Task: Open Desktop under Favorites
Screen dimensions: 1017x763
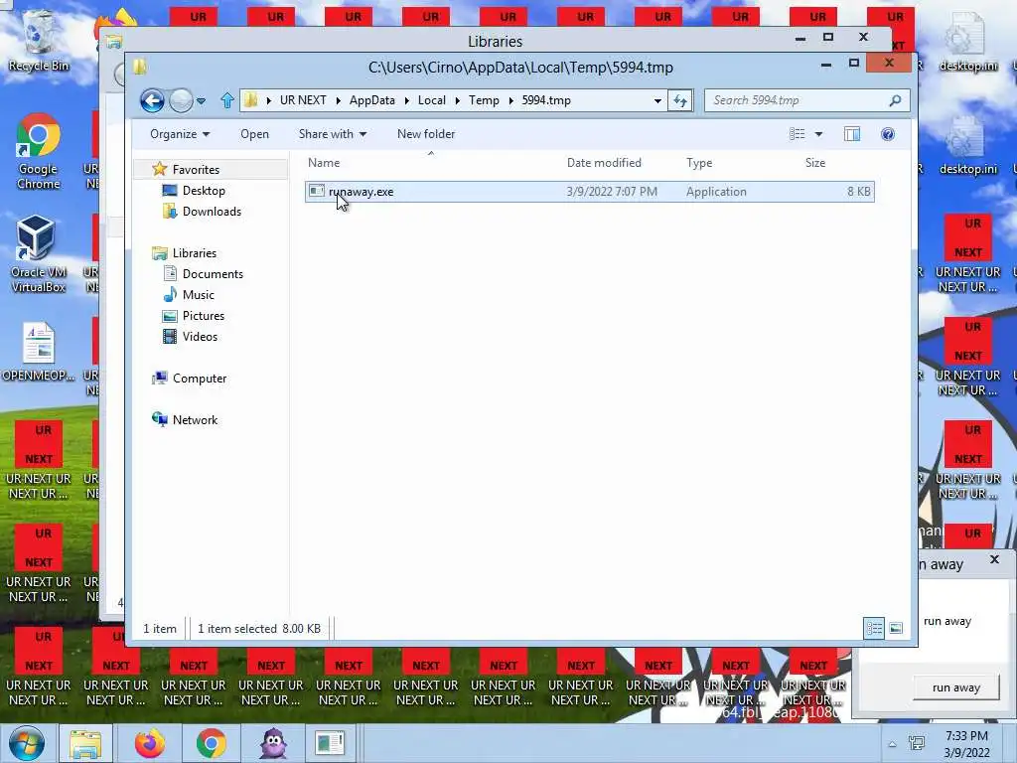Action: (x=204, y=191)
